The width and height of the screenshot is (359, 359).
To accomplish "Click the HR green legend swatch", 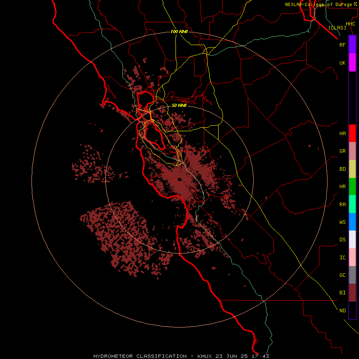I will [352, 187].
